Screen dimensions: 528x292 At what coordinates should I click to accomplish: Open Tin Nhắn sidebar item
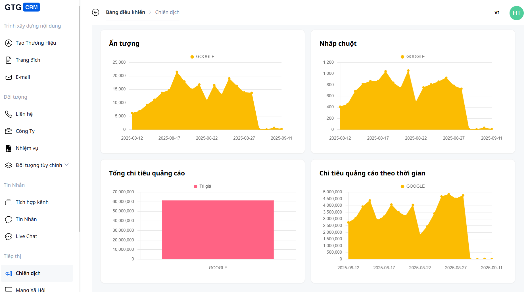[x=26, y=219]
